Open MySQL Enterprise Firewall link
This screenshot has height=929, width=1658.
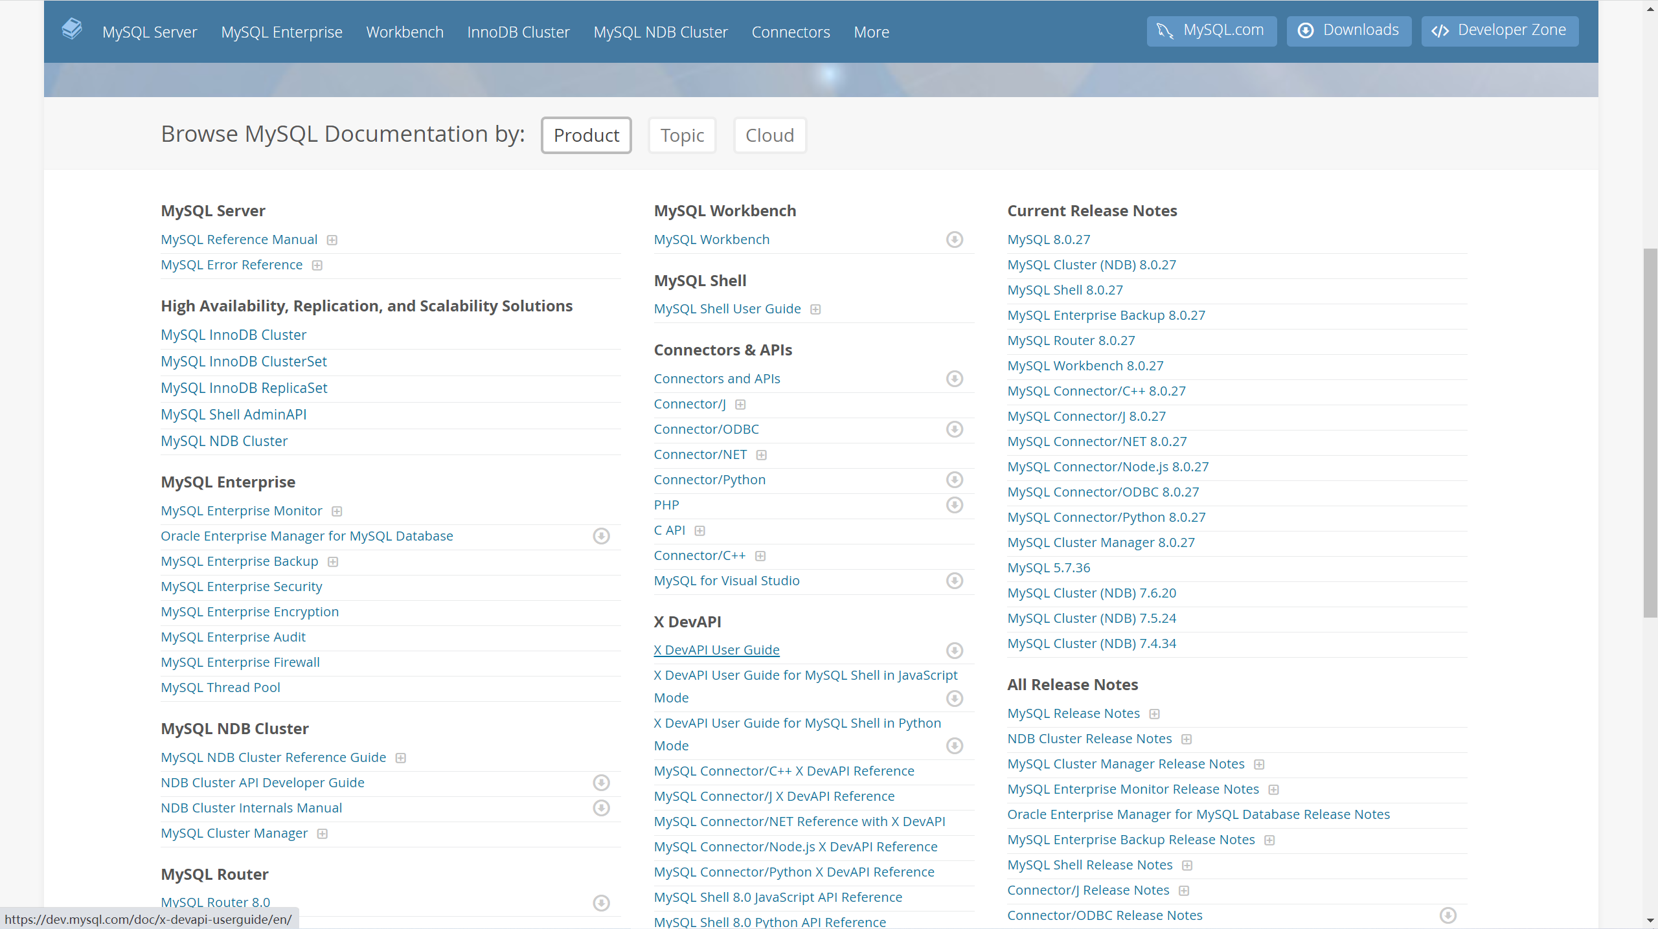(x=240, y=662)
